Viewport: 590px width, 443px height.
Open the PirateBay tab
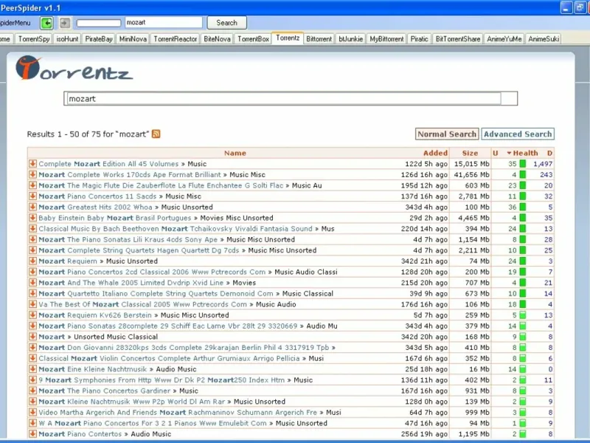point(99,39)
